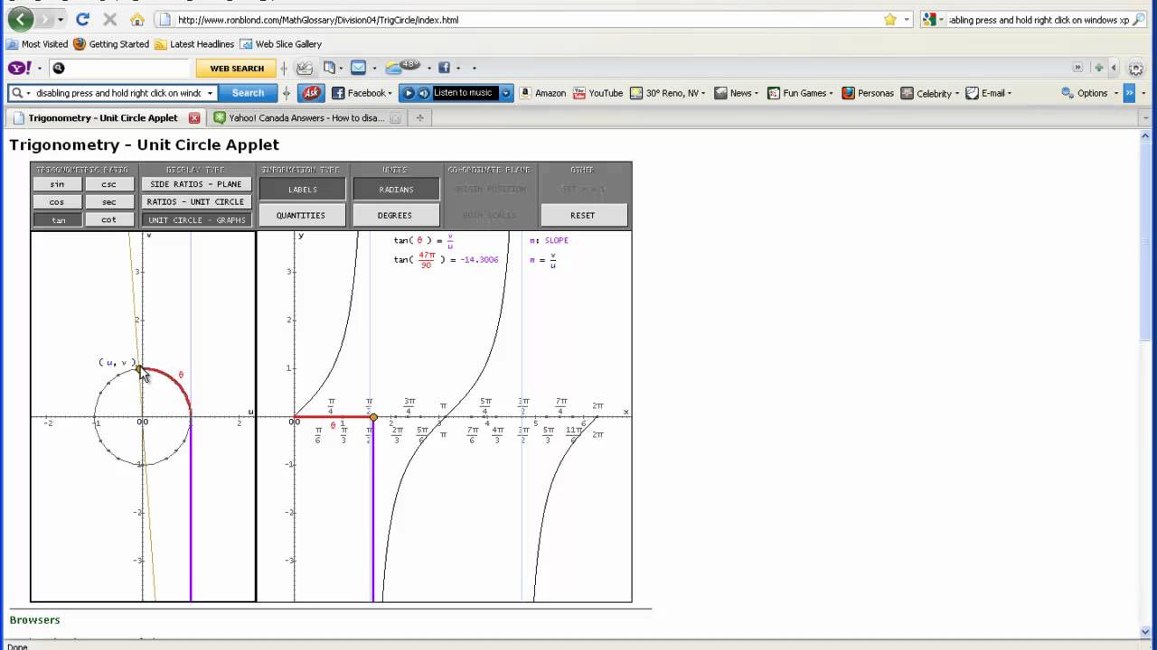The height and width of the screenshot is (650, 1157).
Task: Select the sec trigonometric ratio
Action: tap(108, 202)
